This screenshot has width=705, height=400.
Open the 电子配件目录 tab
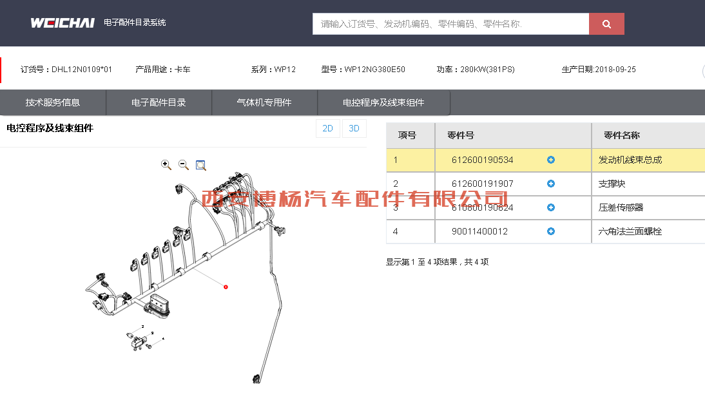click(159, 102)
